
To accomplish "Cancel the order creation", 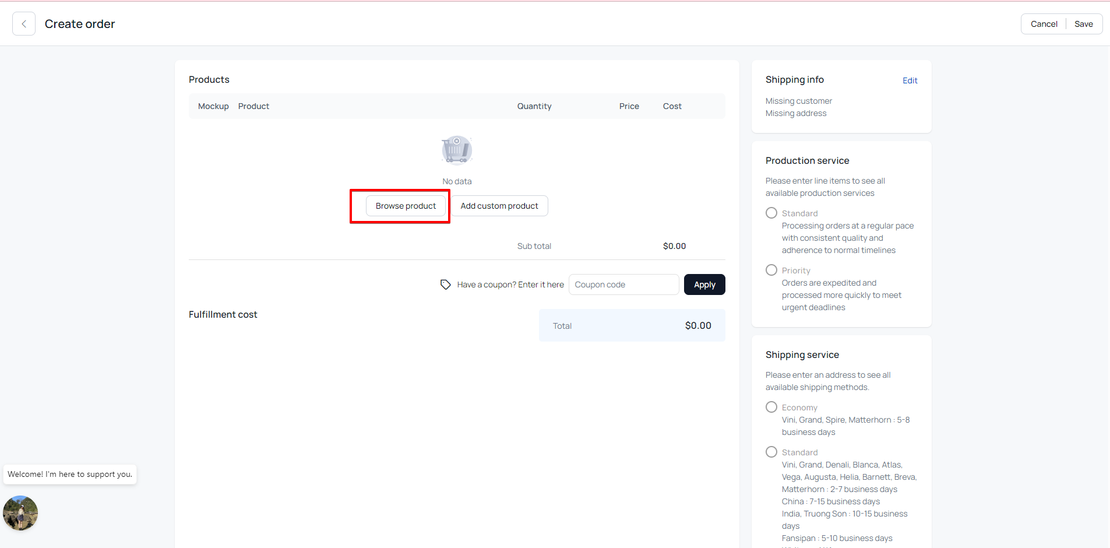I will click(1044, 24).
